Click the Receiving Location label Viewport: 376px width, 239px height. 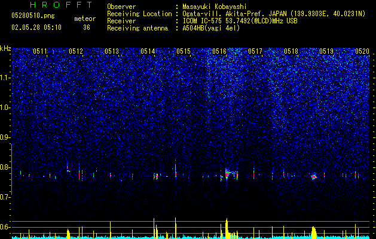pyautogui.click(x=139, y=14)
